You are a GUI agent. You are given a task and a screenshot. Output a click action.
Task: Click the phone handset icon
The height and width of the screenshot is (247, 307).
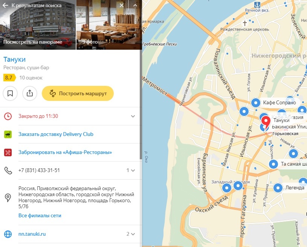(x=8, y=171)
